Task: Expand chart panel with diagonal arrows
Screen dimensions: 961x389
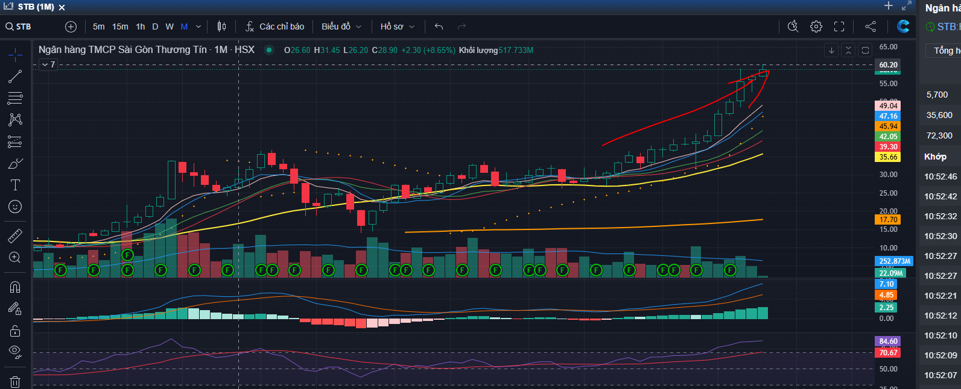Action: click(906, 6)
